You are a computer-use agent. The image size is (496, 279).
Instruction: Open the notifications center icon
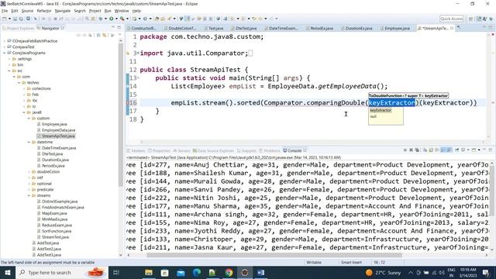click(x=486, y=272)
